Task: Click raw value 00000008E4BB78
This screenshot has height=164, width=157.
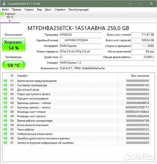Action: pyautogui.click(x=138, y=103)
